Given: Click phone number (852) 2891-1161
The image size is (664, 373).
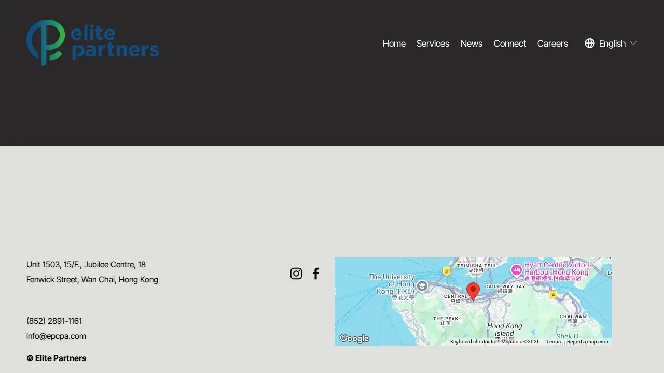Looking at the screenshot, I should pos(54,321).
